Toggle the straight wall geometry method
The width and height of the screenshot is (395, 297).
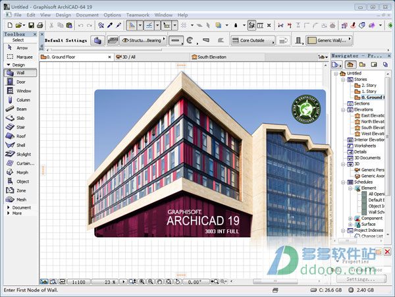pyautogui.click(x=176, y=40)
